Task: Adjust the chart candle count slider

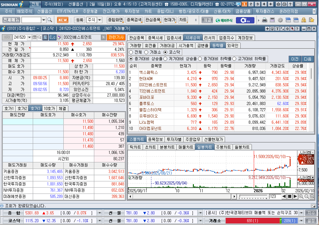Action: (253, 197)
